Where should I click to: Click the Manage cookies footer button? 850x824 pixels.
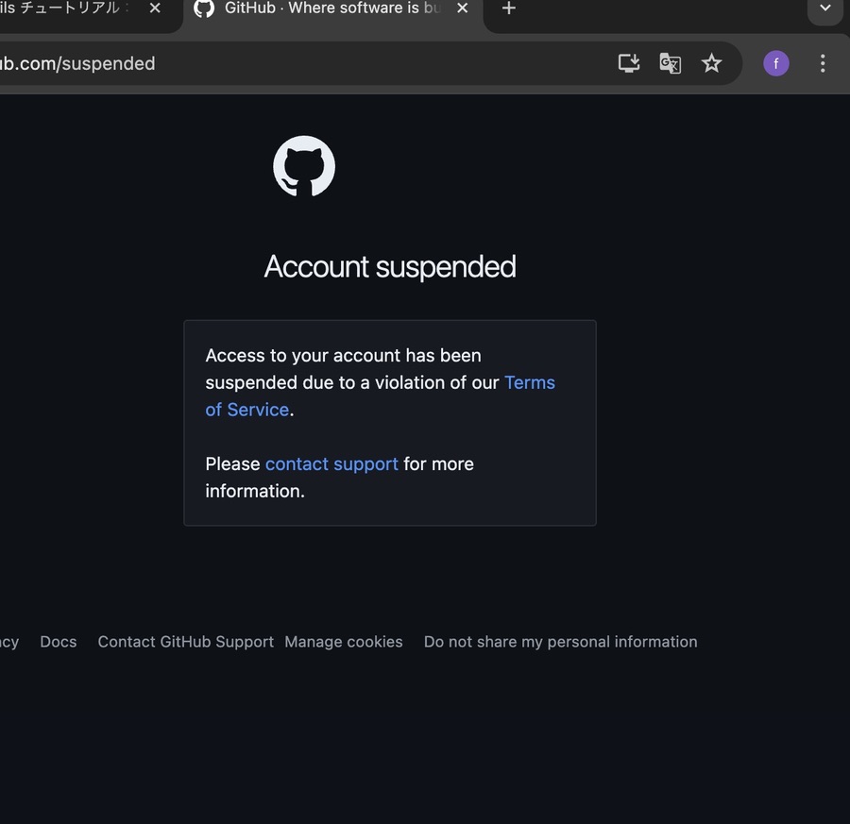[x=344, y=642]
